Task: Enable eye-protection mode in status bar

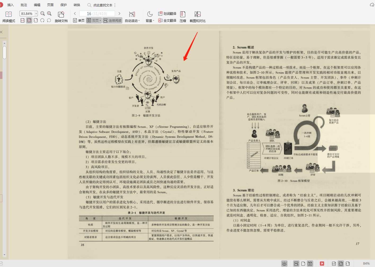Action: click(284, 263)
